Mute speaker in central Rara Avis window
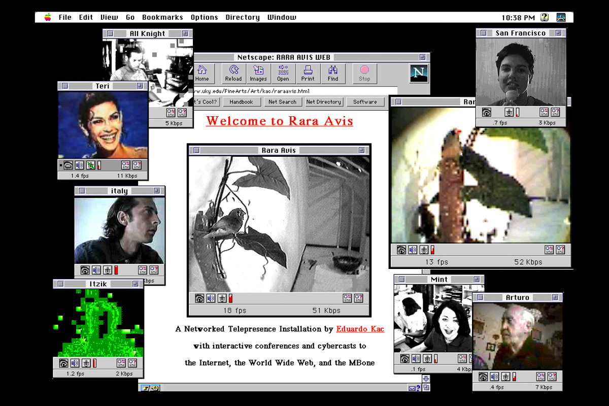The height and width of the screenshot is (406, 609). pos(211,298)
